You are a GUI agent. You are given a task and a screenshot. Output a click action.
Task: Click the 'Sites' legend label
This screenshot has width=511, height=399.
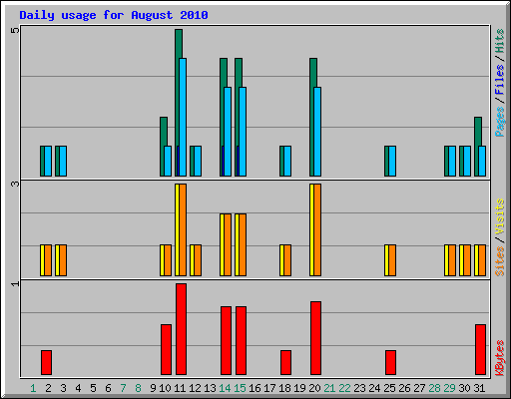499,261
